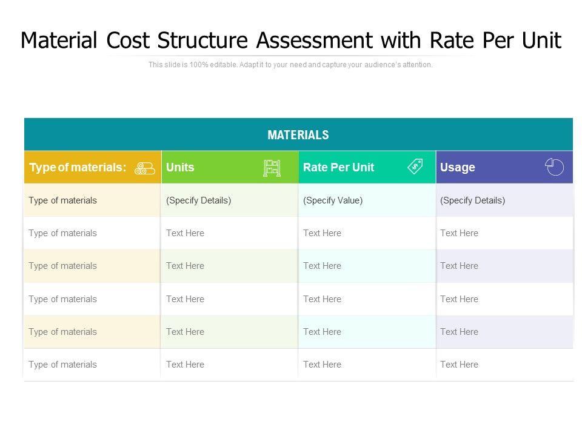Viewport: 582px width, 436px height.
Task: Click '(Specify Details)' cell in the Units column
Action: pyautogui.click(x=199, y=200)
